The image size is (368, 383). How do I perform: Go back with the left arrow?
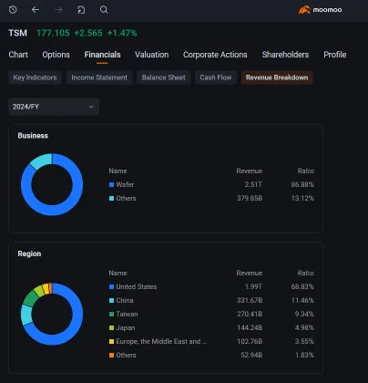36,10
